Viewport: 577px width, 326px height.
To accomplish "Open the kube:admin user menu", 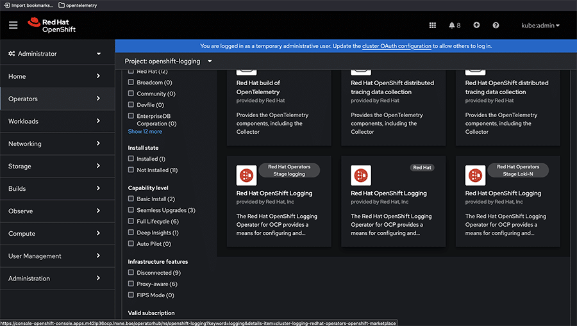I will pos(540,26).
